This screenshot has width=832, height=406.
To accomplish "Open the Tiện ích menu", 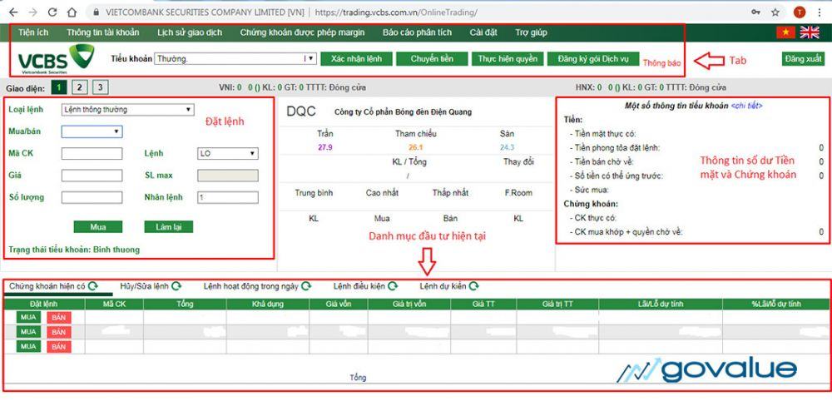I will pos(33,32).
